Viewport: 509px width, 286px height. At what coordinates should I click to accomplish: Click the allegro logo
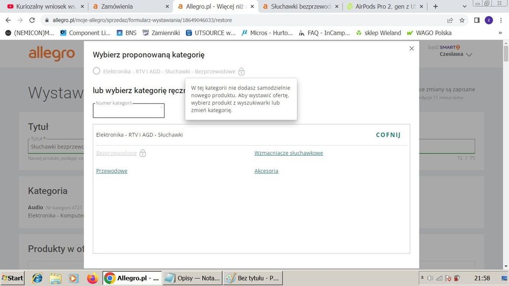tap(52, 53)
